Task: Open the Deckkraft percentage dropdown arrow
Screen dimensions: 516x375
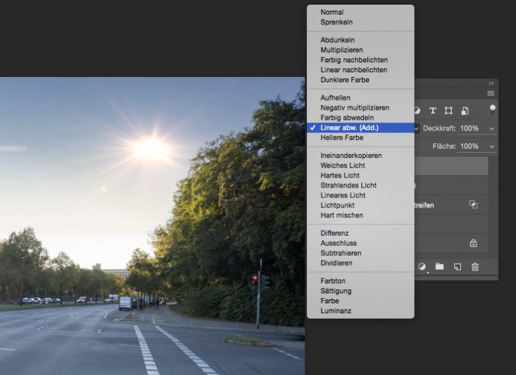Action: point(492,129)
